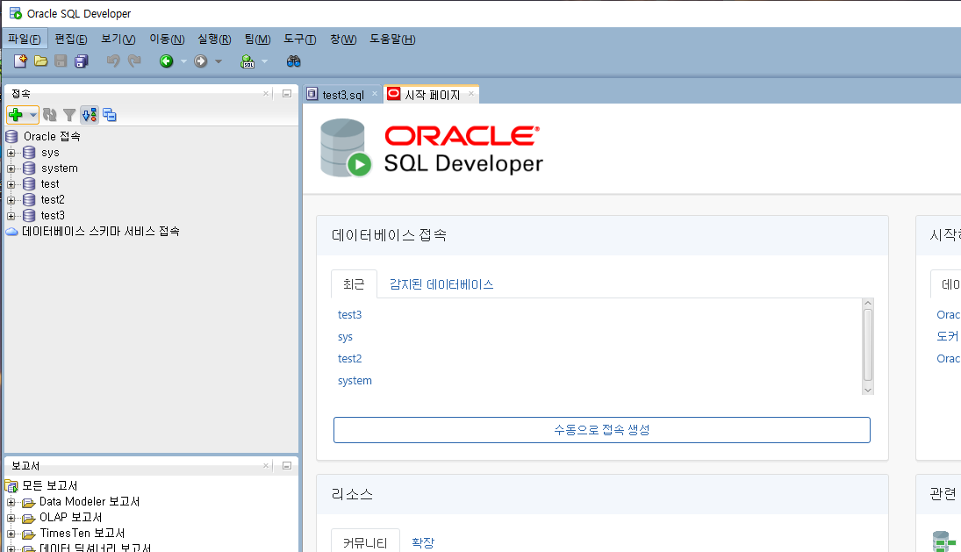Click the binoculars Find DB Object icon
Viewport: 961px width, 552px height.
(294, 61)
